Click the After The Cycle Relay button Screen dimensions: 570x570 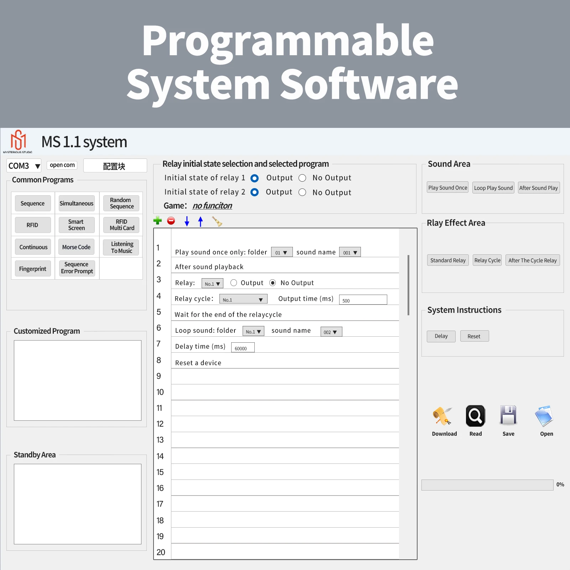(533, 260)
